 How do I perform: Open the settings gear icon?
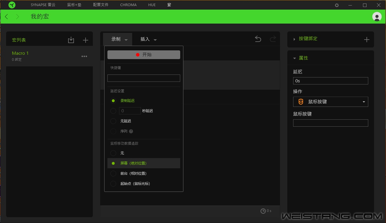pyautogui.click(x=337, y=5)
